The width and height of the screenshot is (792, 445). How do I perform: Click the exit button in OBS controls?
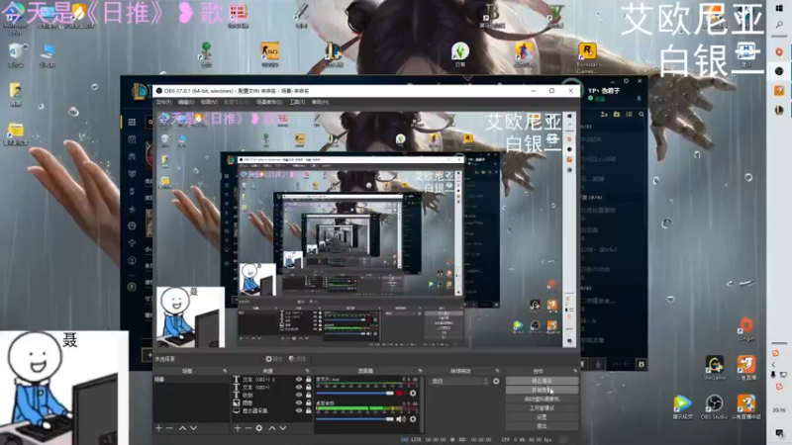click(x=542, y=426)
